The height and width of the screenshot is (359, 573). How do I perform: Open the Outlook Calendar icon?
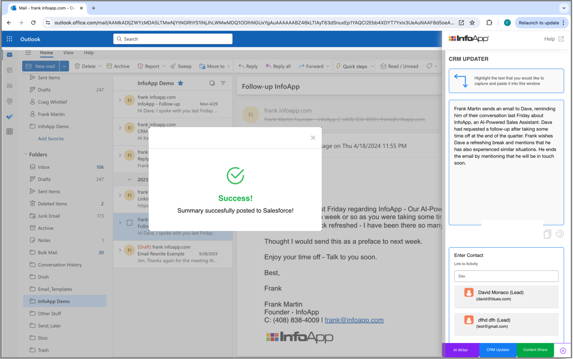tap(9, 70)
